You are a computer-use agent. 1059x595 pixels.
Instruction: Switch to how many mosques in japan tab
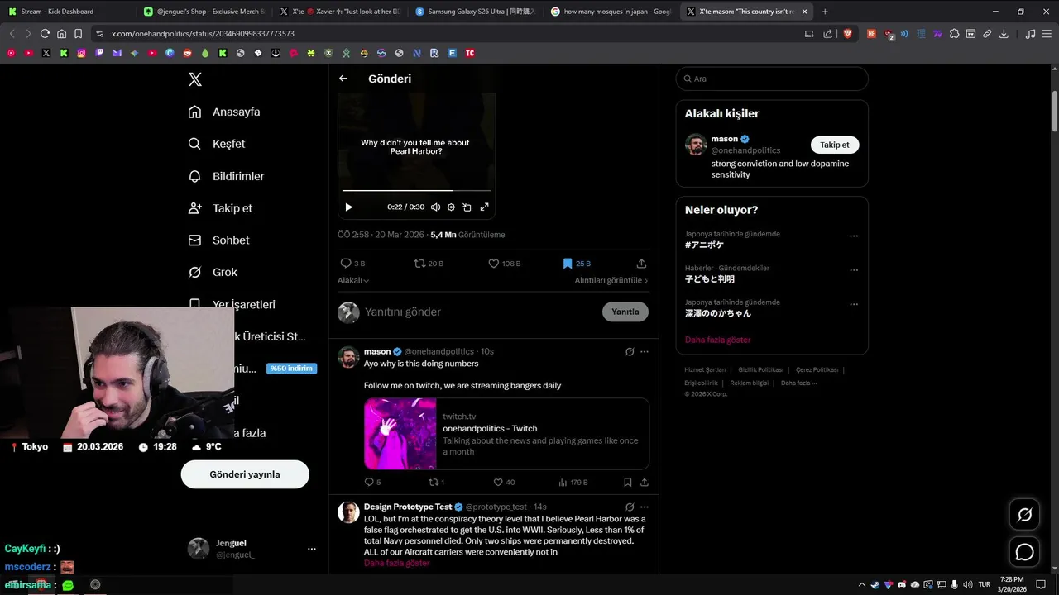pyautogui.click(x=610, y=12)
